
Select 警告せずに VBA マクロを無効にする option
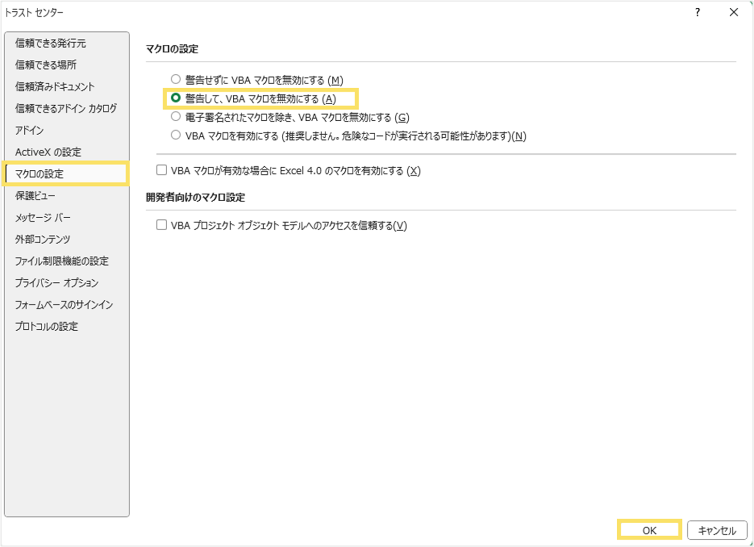pos(176,79)
